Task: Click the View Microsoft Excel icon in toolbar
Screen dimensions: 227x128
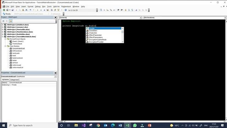Action: [x=4, y=10]
